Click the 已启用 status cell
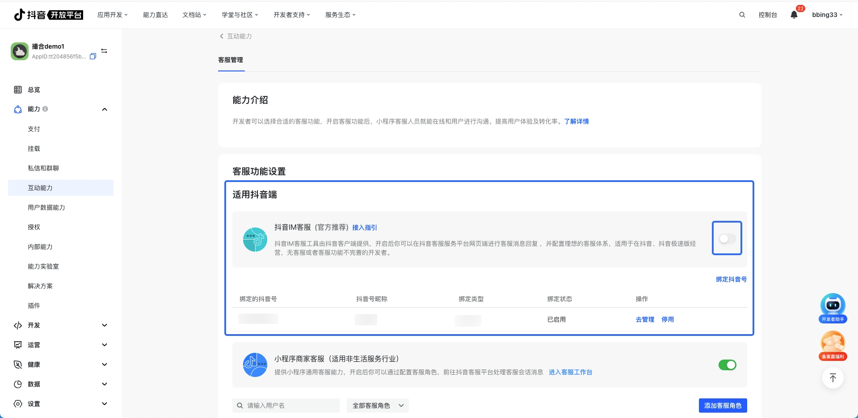 557,319
